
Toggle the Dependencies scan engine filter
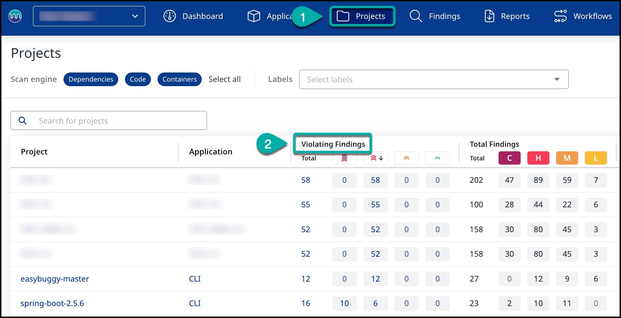click(x=91, y=79)
